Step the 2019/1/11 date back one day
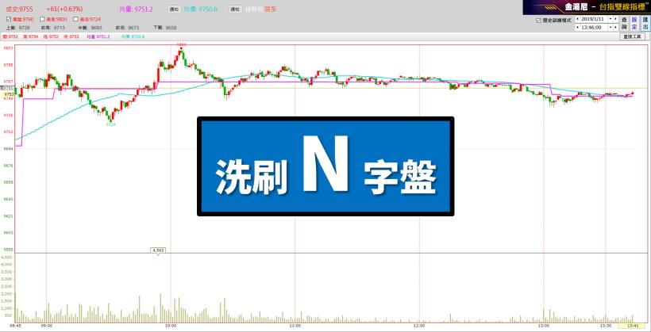 click(577, 19)
